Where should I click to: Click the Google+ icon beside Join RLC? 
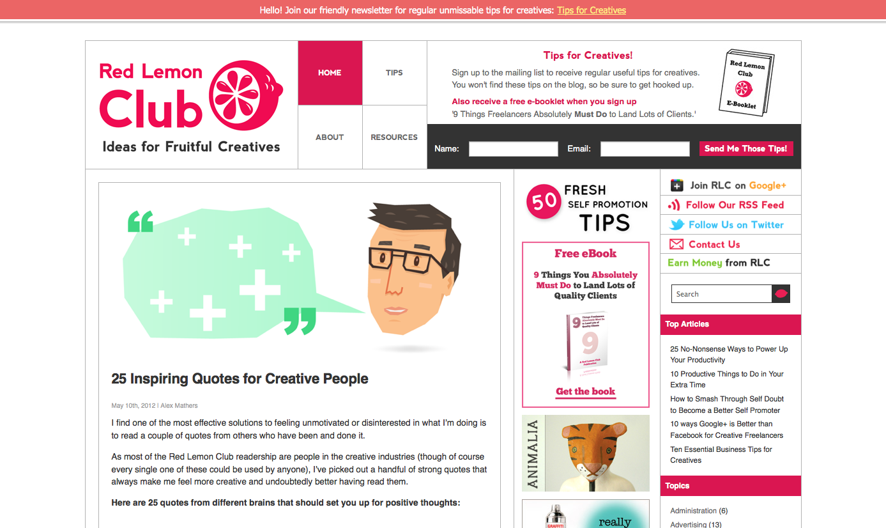[x=676, y=185]
